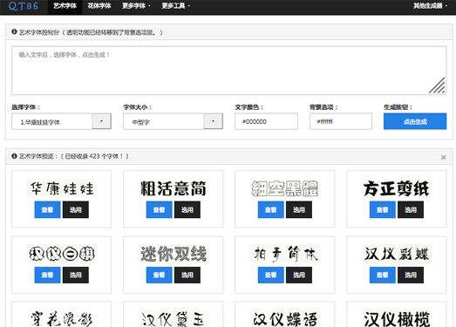Click the arrow of the font selector

coord(101,121)
